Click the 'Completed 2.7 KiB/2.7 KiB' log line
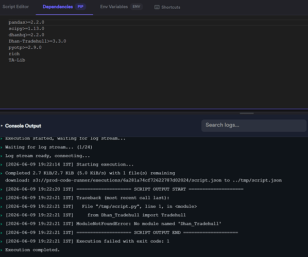308x257 pixels. click(90, 173)
